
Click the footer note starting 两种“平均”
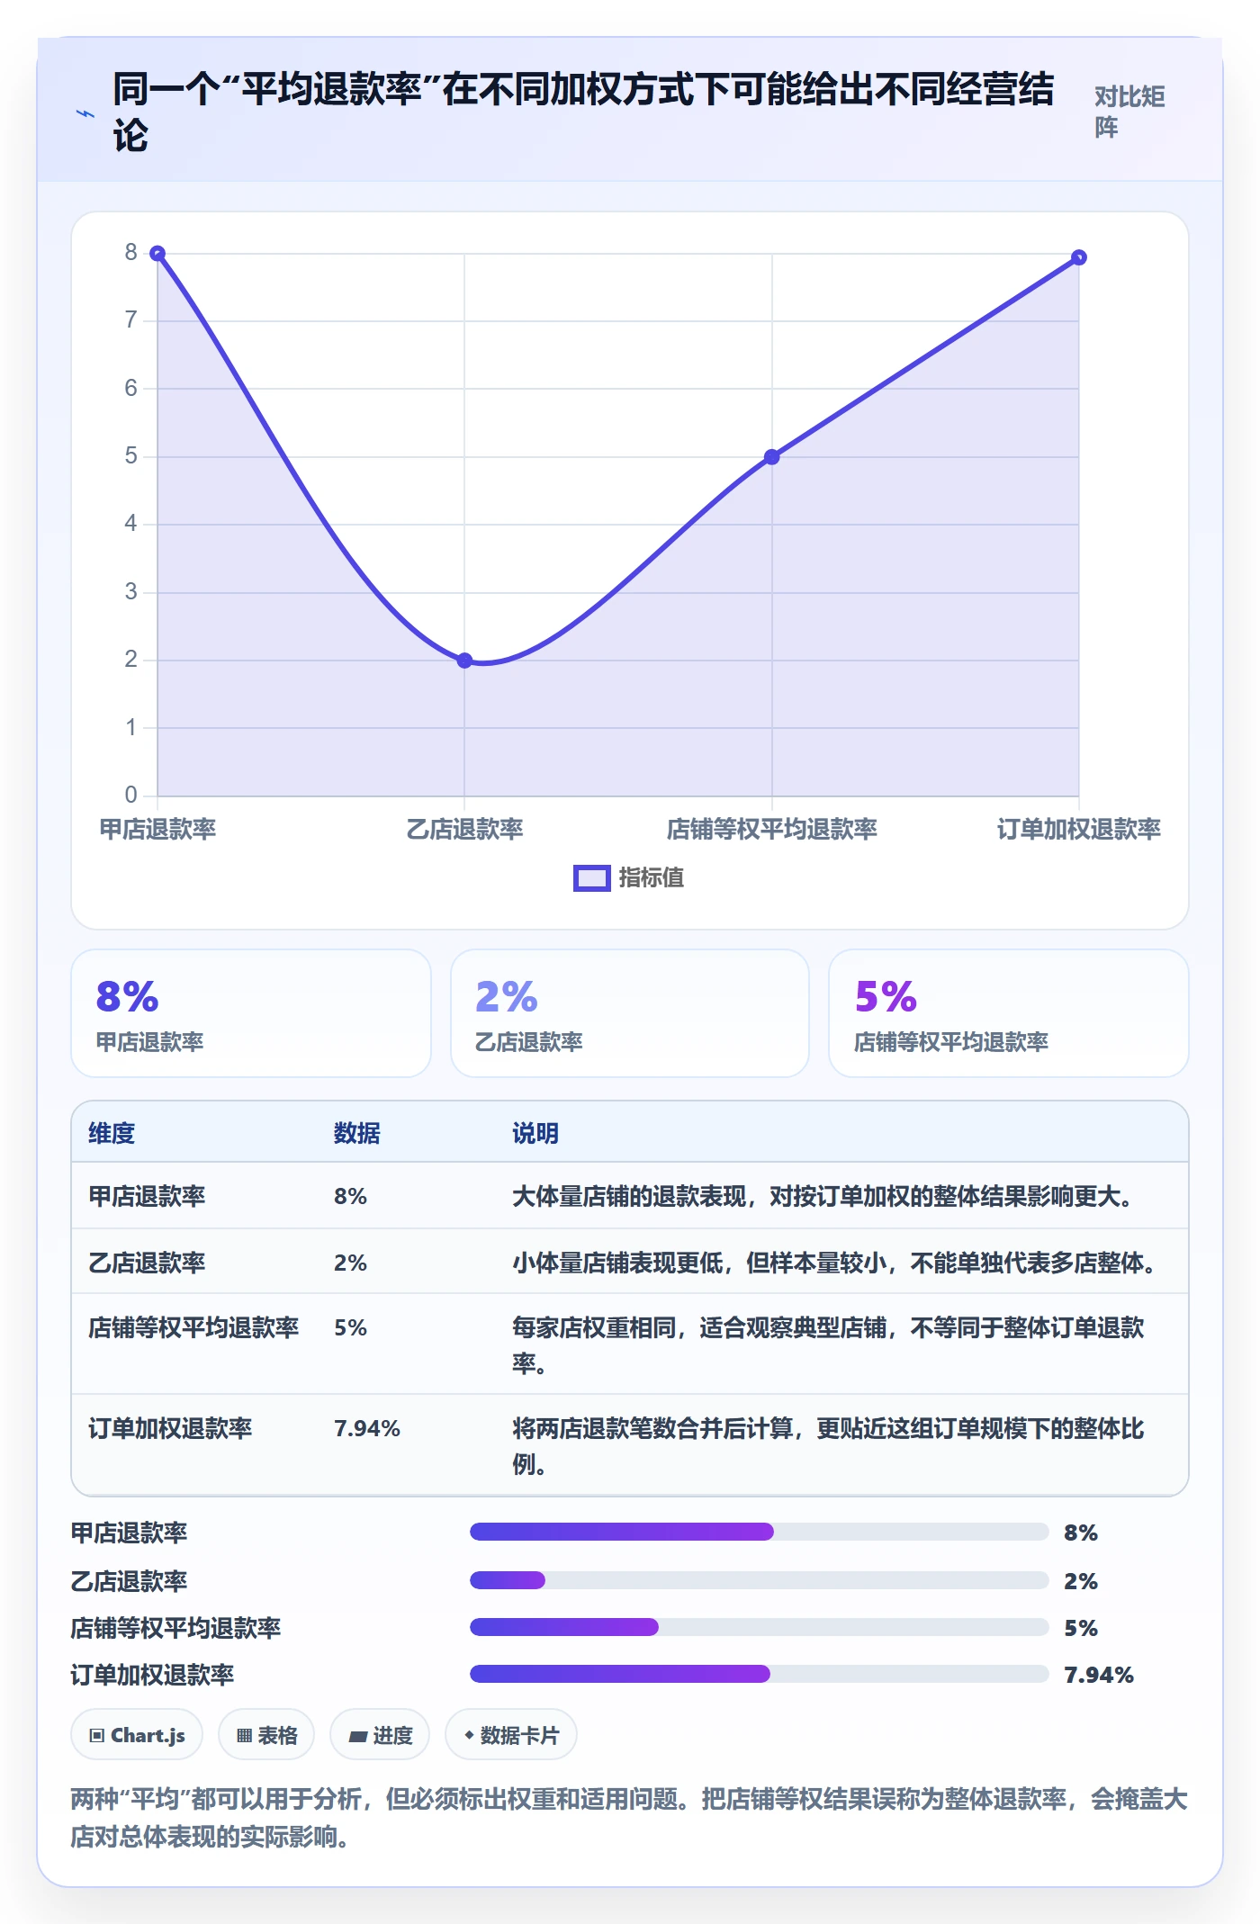point(629,1818)
